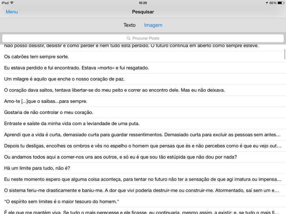Switch to the Imagem tab
Viewport: 286px width, 214px height.
[x=153, y=25]
